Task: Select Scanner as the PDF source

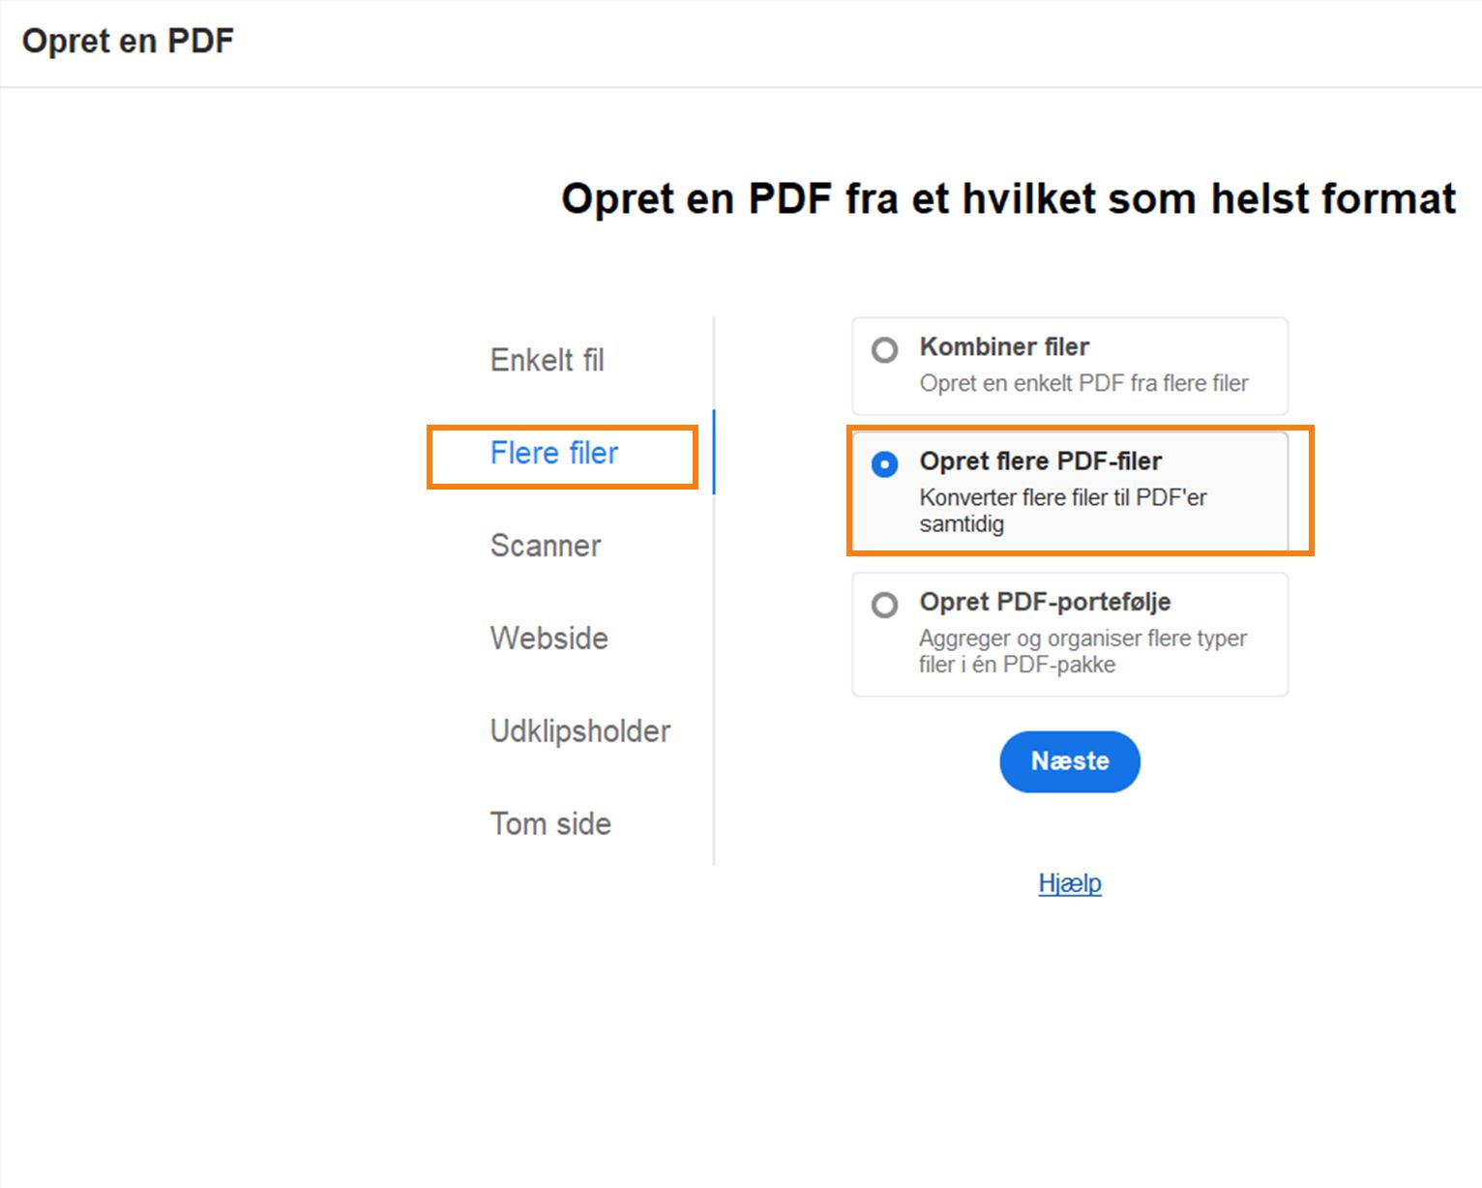Action: click(x=546, y=546)
